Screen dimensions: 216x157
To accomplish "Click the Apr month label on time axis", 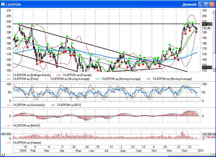I will click(62, 151).
